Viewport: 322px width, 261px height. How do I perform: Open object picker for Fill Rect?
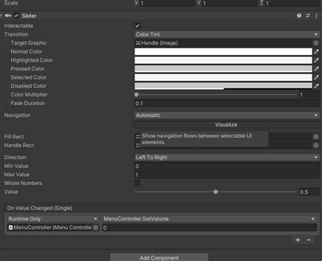(316, 137)
